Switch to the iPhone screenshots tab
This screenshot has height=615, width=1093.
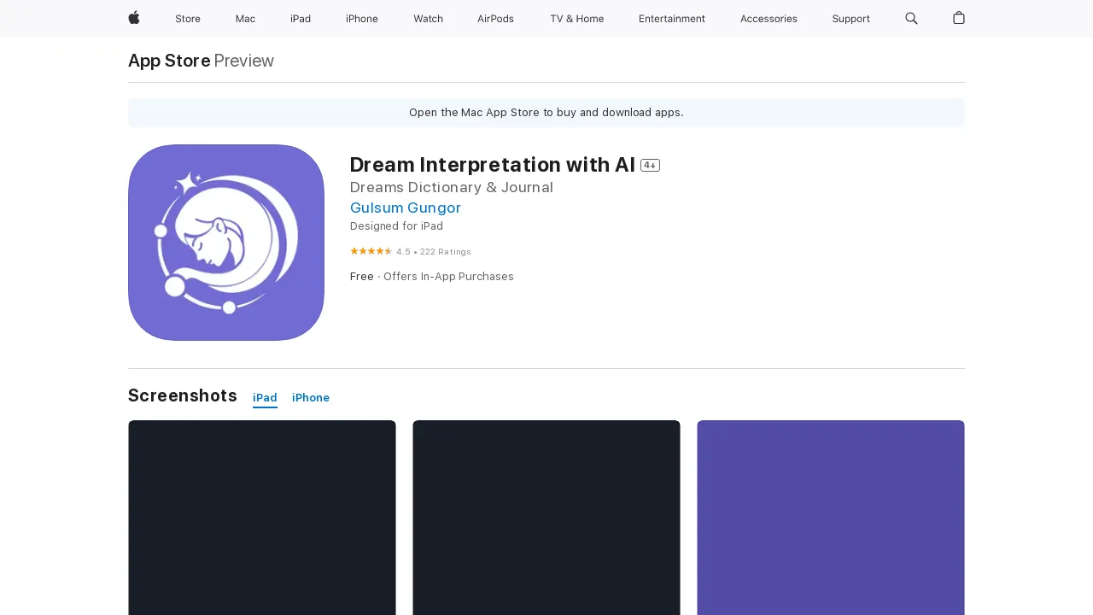[x=310, y=397]
